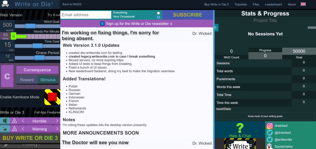Select next image with right arrow beside Warning
Screen dimensions: 316x149
pyautogui.click(x=57, y=129)
